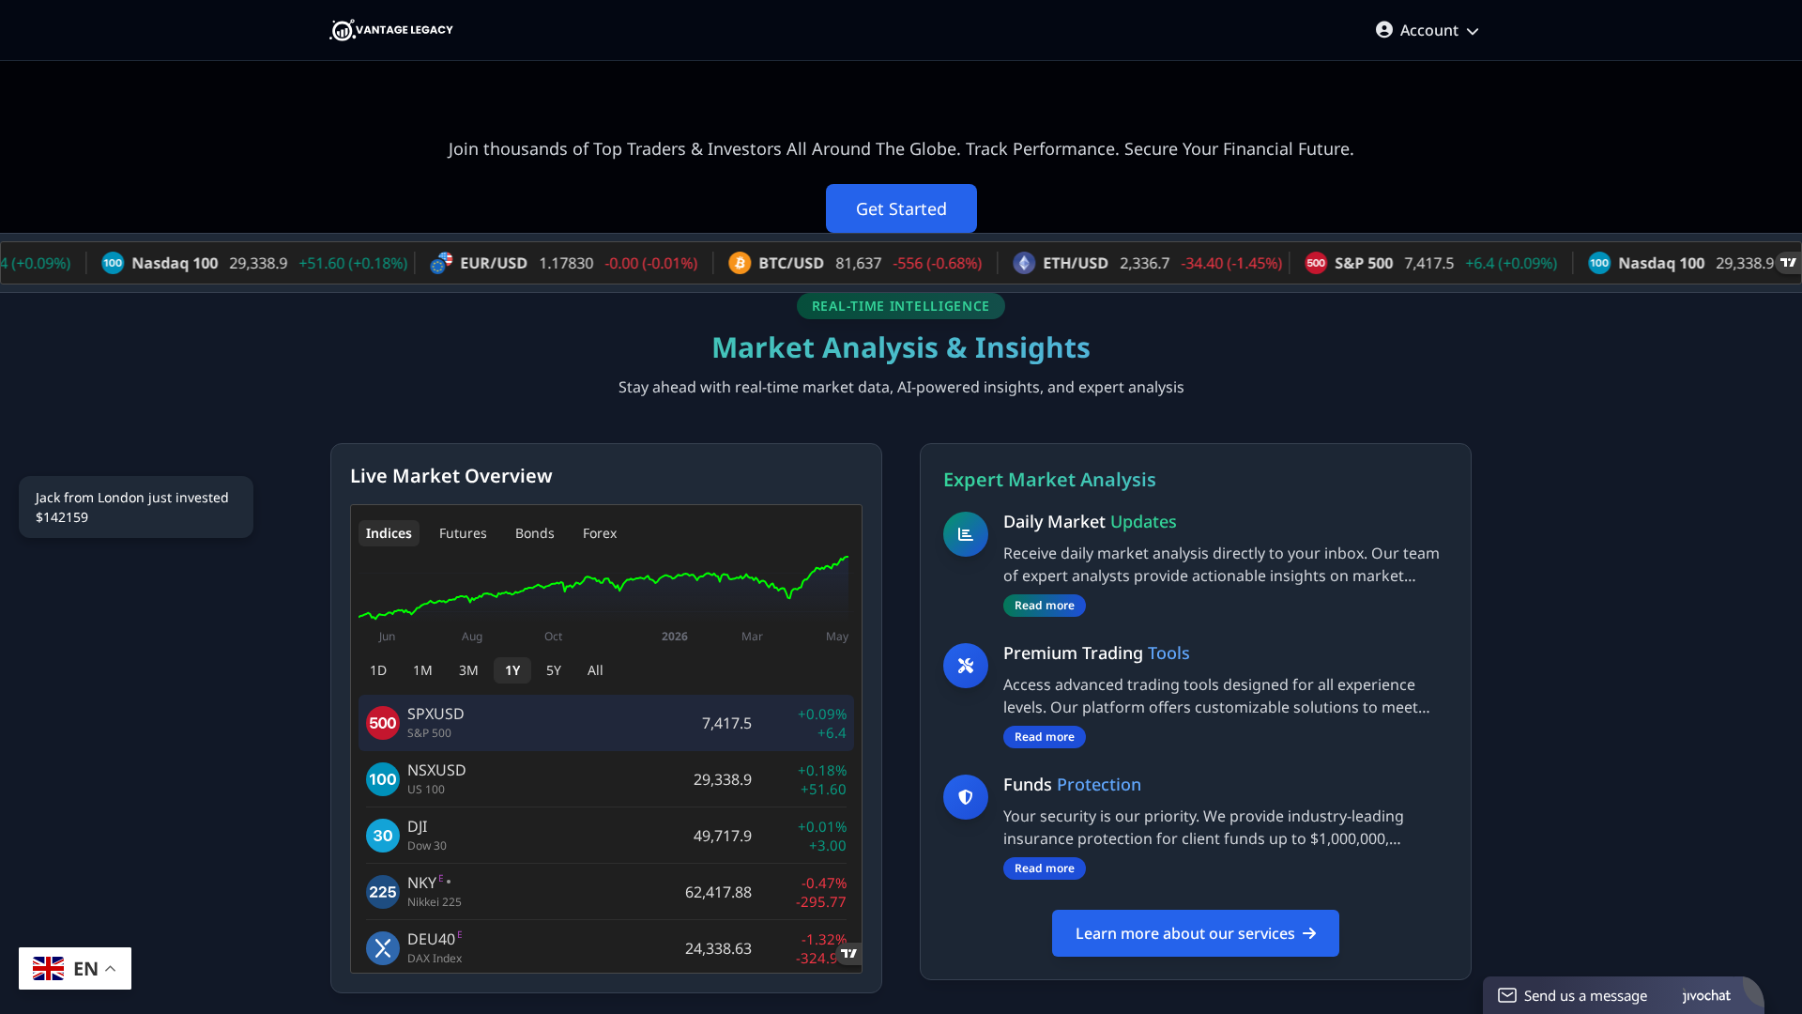Click the EUR/USD flag icon in ticker
1802x1014 pixels.
(441, 263)
